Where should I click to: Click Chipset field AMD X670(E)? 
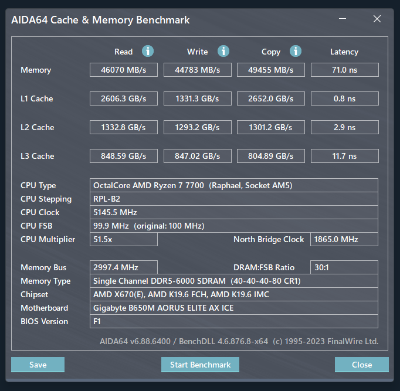coord(234,294)
